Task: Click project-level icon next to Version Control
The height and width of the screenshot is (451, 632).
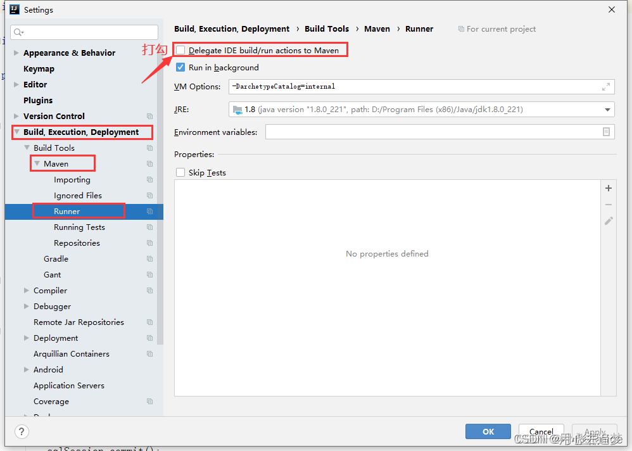Action: click(x=149, y=116)
